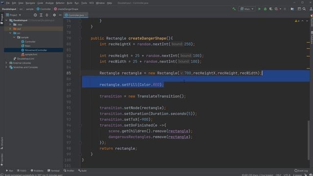Image resolution: width=313 pixels, height=176 pixels.
Task: Click the Stop square icon in the toolbar
Action: click(285, 9)
